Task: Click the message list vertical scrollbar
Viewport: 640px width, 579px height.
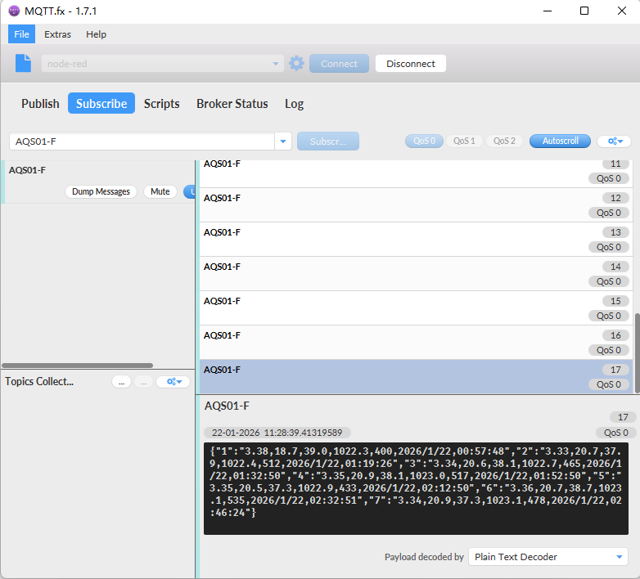Action: [637, 352]
